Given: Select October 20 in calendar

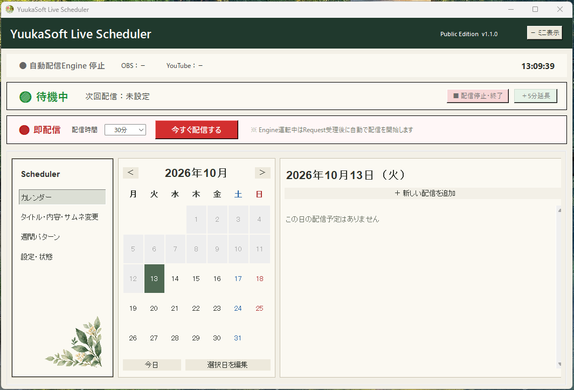Looking at the screenshot, I should click(x=154, y=308).
